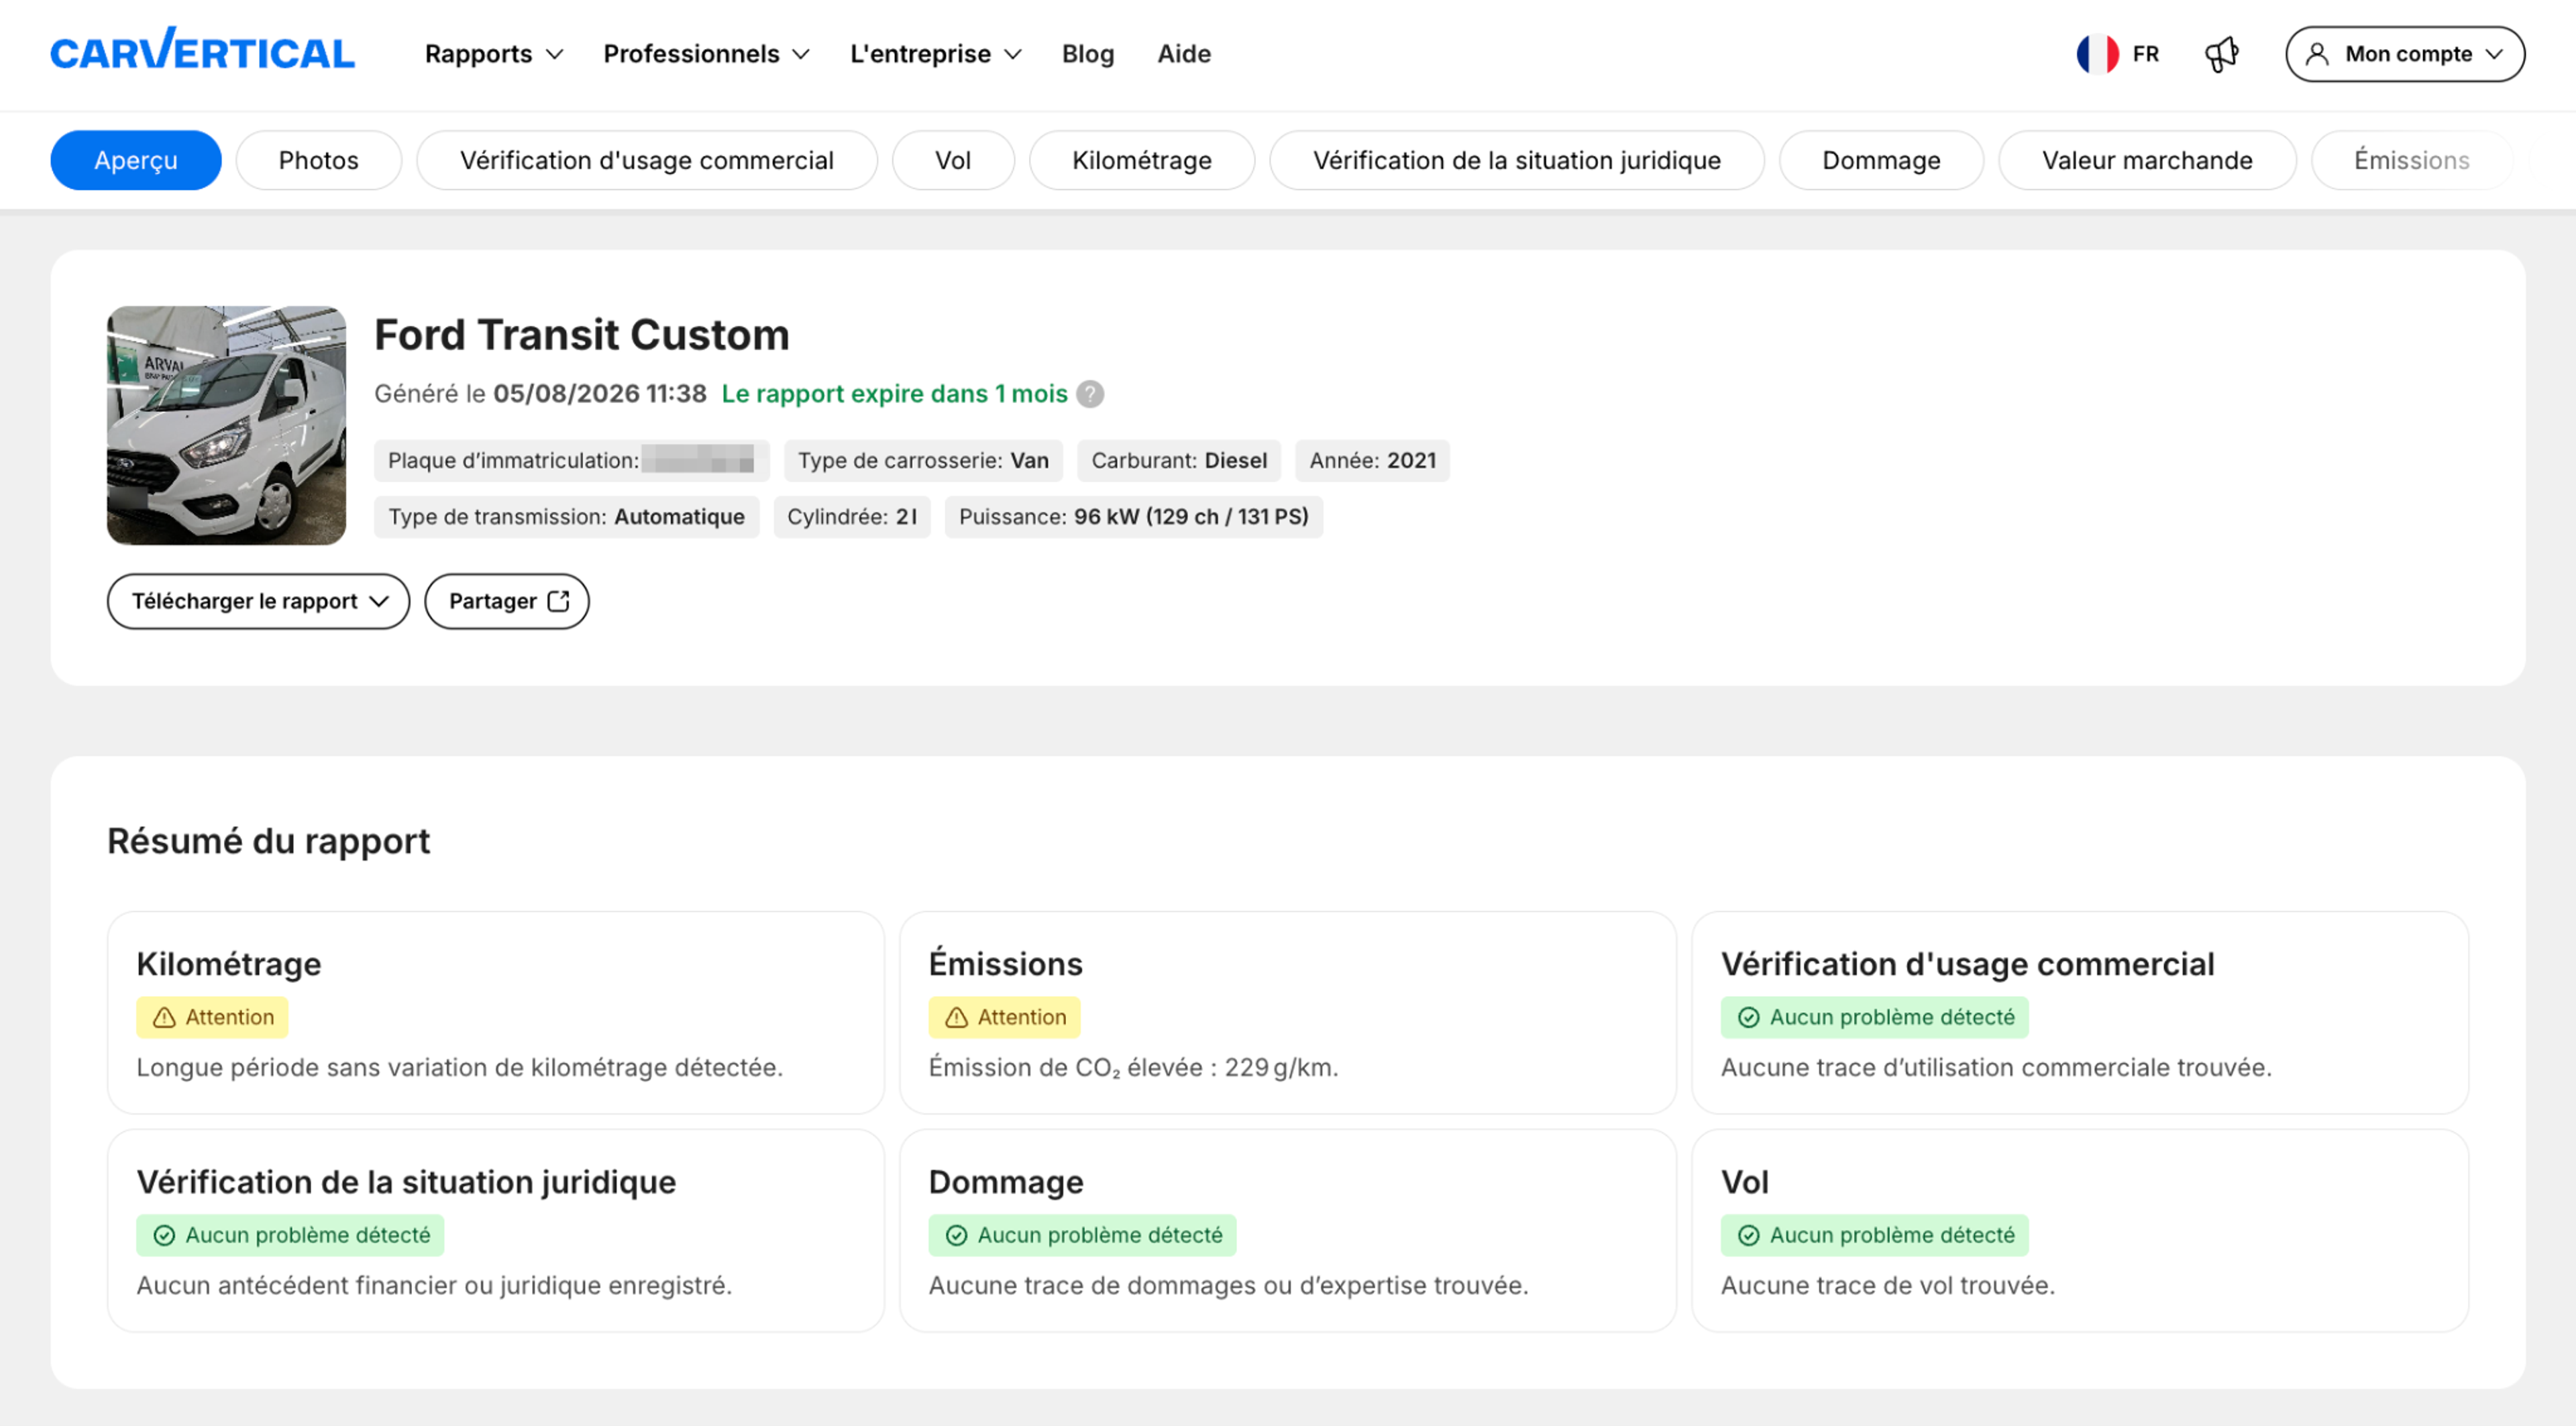
Task: Switch to the Vol tab
Action: click(953, 160)
